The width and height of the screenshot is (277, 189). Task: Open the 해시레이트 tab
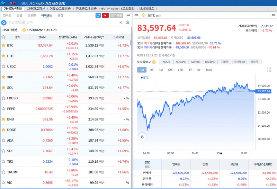tap(146, 9)
